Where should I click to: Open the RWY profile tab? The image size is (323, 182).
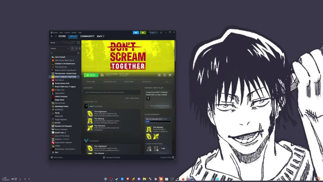[x=100, y=36]
